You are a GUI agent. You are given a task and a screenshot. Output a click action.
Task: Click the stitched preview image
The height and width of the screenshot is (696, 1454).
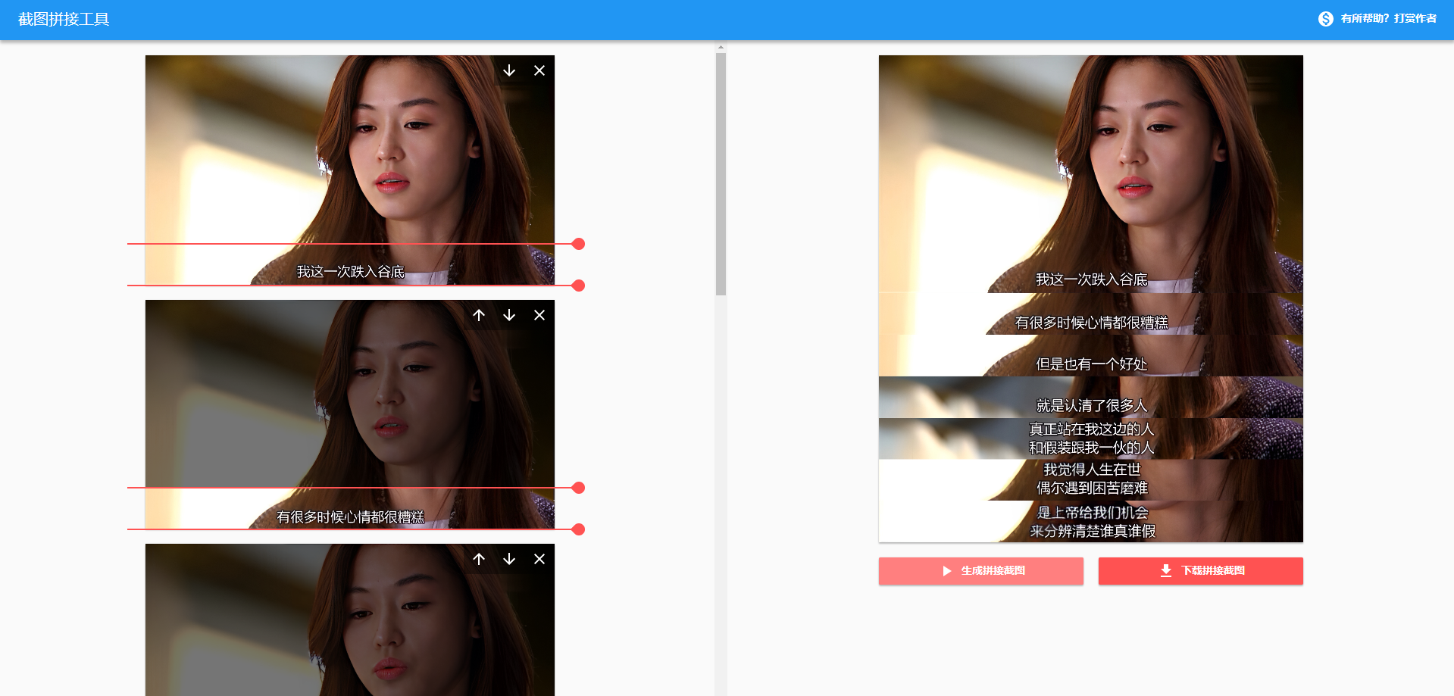tap(1091, 298)
